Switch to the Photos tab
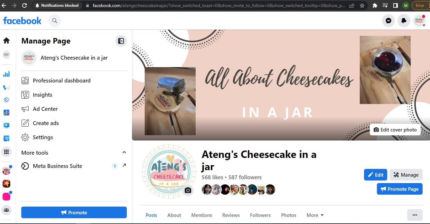The width and height of the screenshot is (430, 224). click(x=289, y=215)
